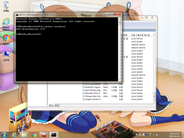Click the Bluet... description cell
Viewport: 184px width, 138px height.
point(106,87)
